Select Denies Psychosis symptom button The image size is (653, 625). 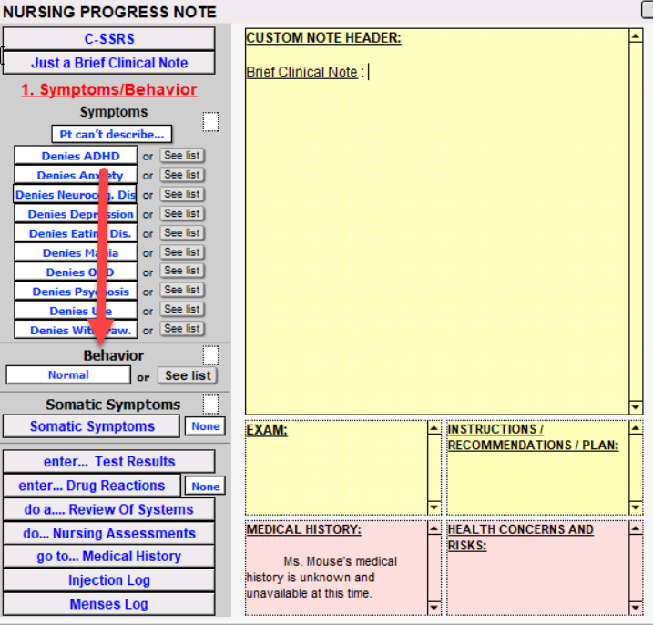click(x=77, y=292)
